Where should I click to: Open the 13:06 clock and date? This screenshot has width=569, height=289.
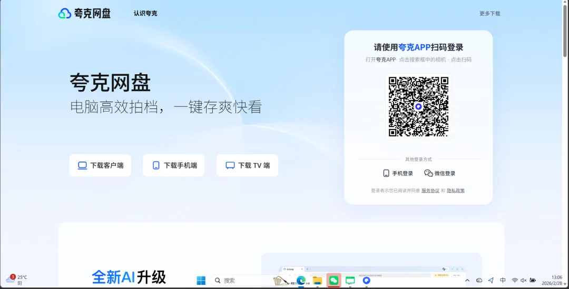(x=552, y=280)
